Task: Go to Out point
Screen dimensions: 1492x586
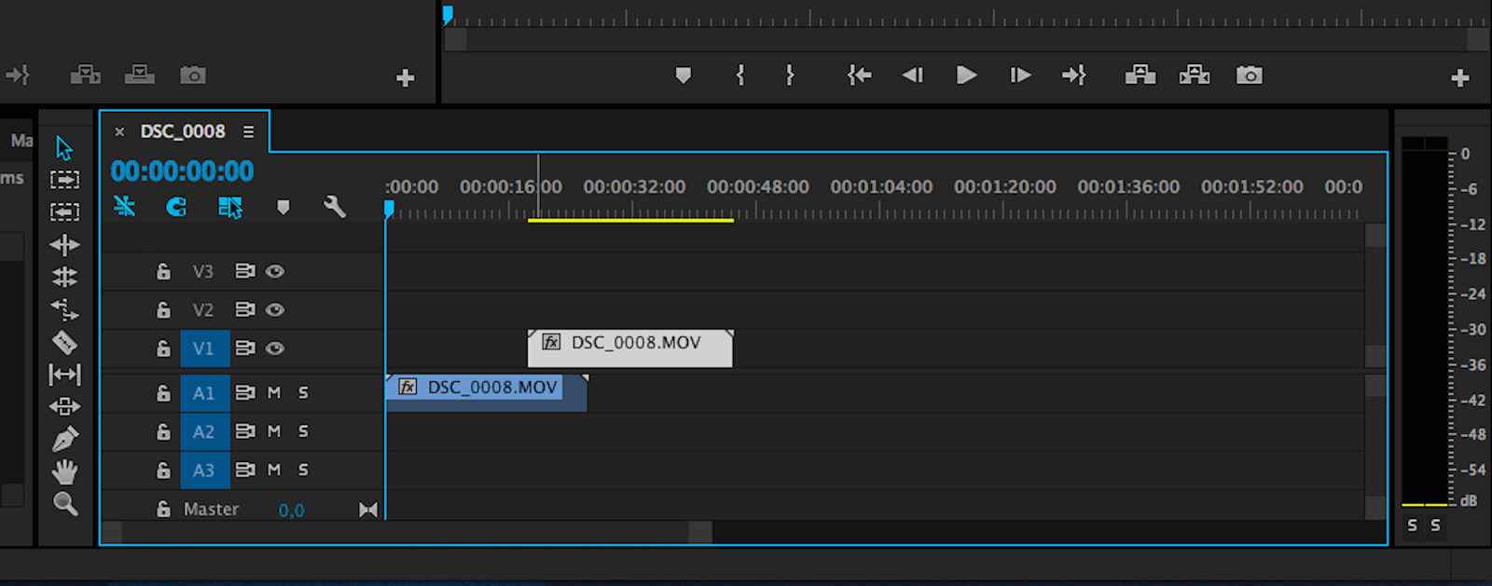Action: pos(1073,75)
